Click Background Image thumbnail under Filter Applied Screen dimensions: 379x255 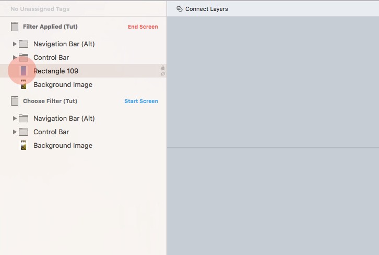(x=23, y=85)
